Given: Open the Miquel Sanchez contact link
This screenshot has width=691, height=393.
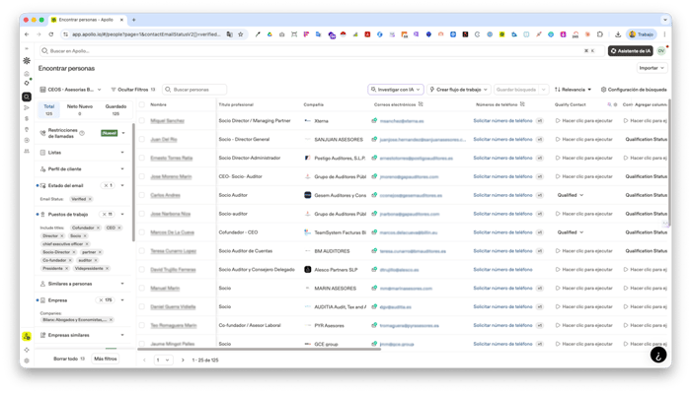Looking at the screenshot, I should coord(167,120).
